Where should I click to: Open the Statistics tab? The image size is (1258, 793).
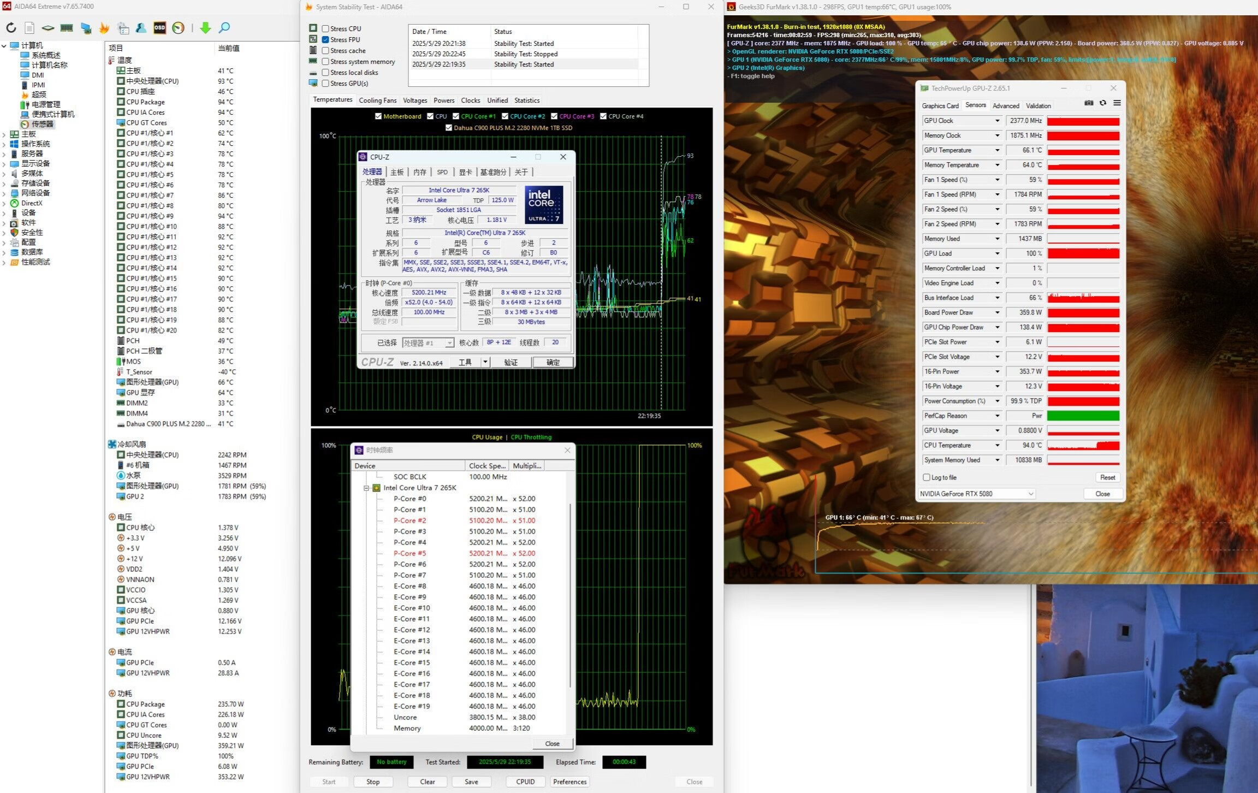tap(527, 100)
